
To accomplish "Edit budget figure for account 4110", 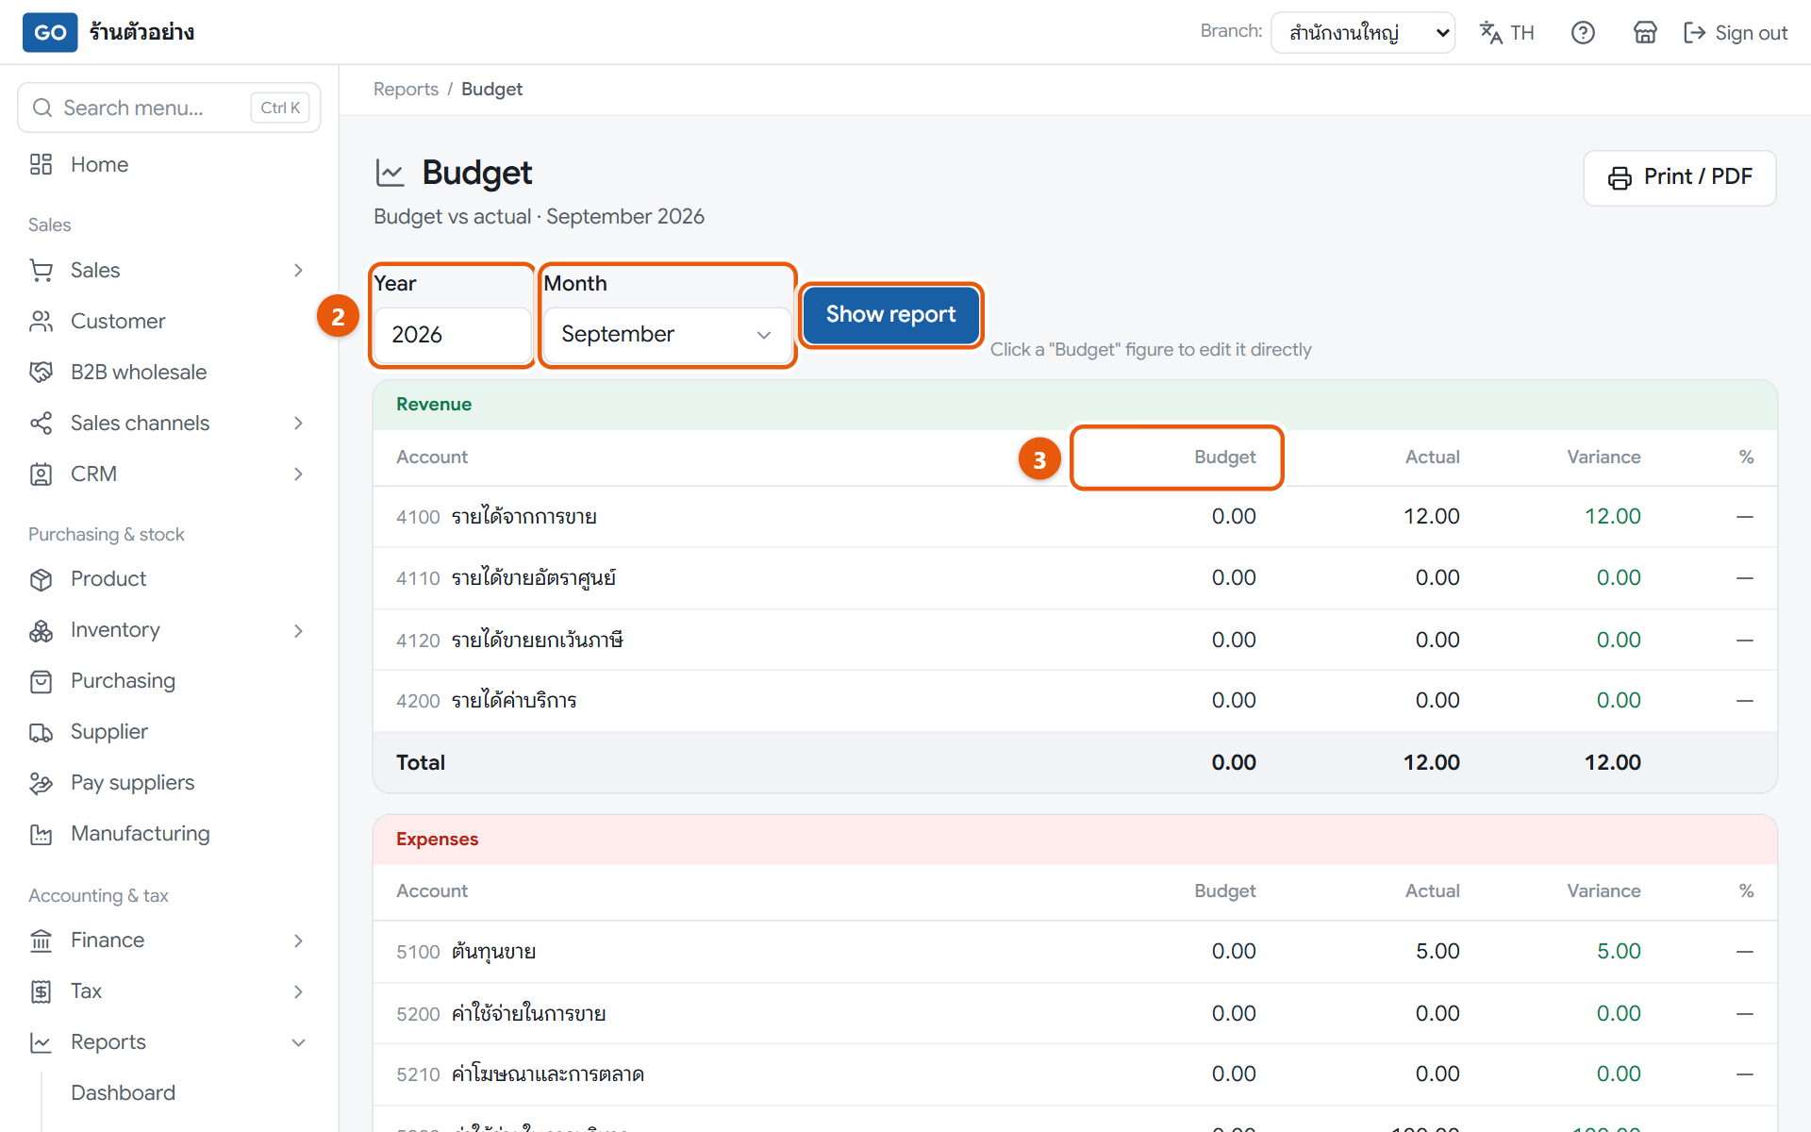I will click(1234, 578).
